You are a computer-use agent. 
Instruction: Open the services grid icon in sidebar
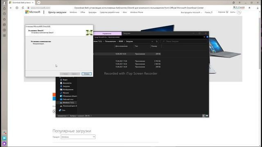point(5,36)
